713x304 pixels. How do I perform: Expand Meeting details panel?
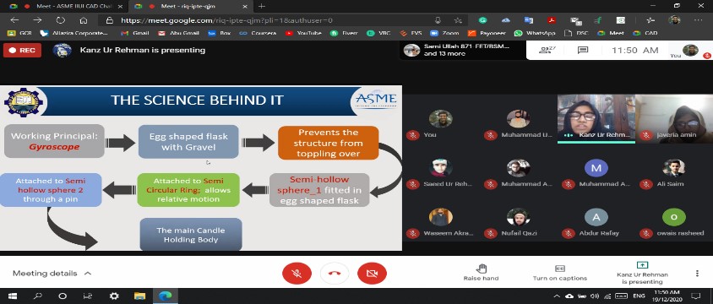point(52,274)
